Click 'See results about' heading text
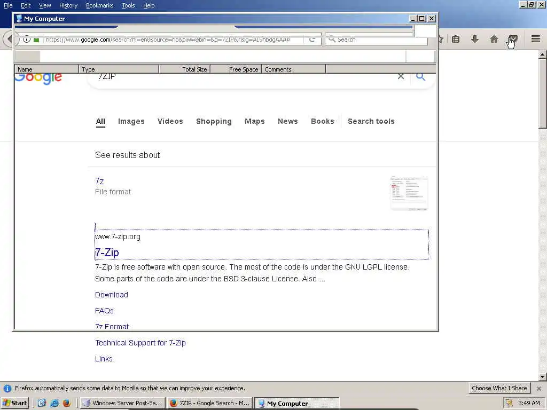The height and width of the screenshot is (410, 547). click(x=127, y=155)
